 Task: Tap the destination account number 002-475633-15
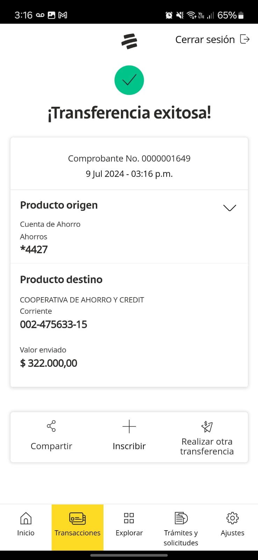[x=53, y=324]
